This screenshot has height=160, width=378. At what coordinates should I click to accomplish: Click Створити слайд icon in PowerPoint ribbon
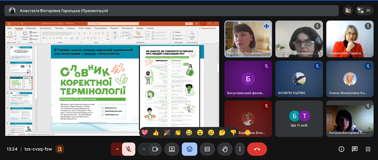(25, 33)
